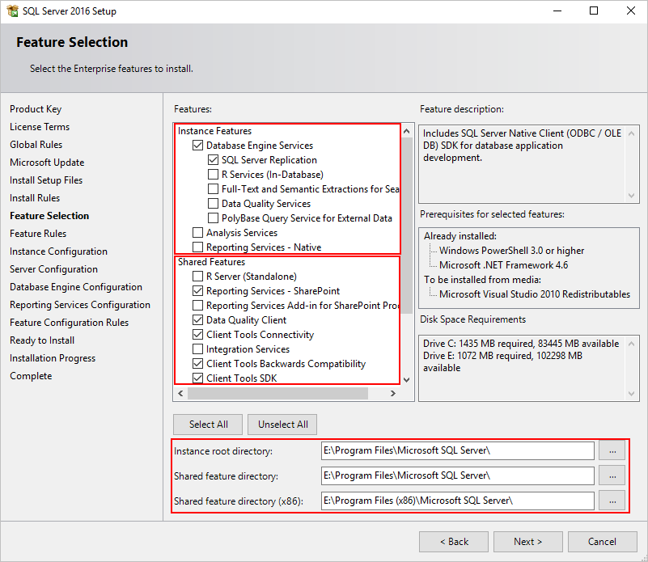The image size is (648, 562).
Task: Enable R Services (In-Database) checkbox
Action: pos(213,175)
